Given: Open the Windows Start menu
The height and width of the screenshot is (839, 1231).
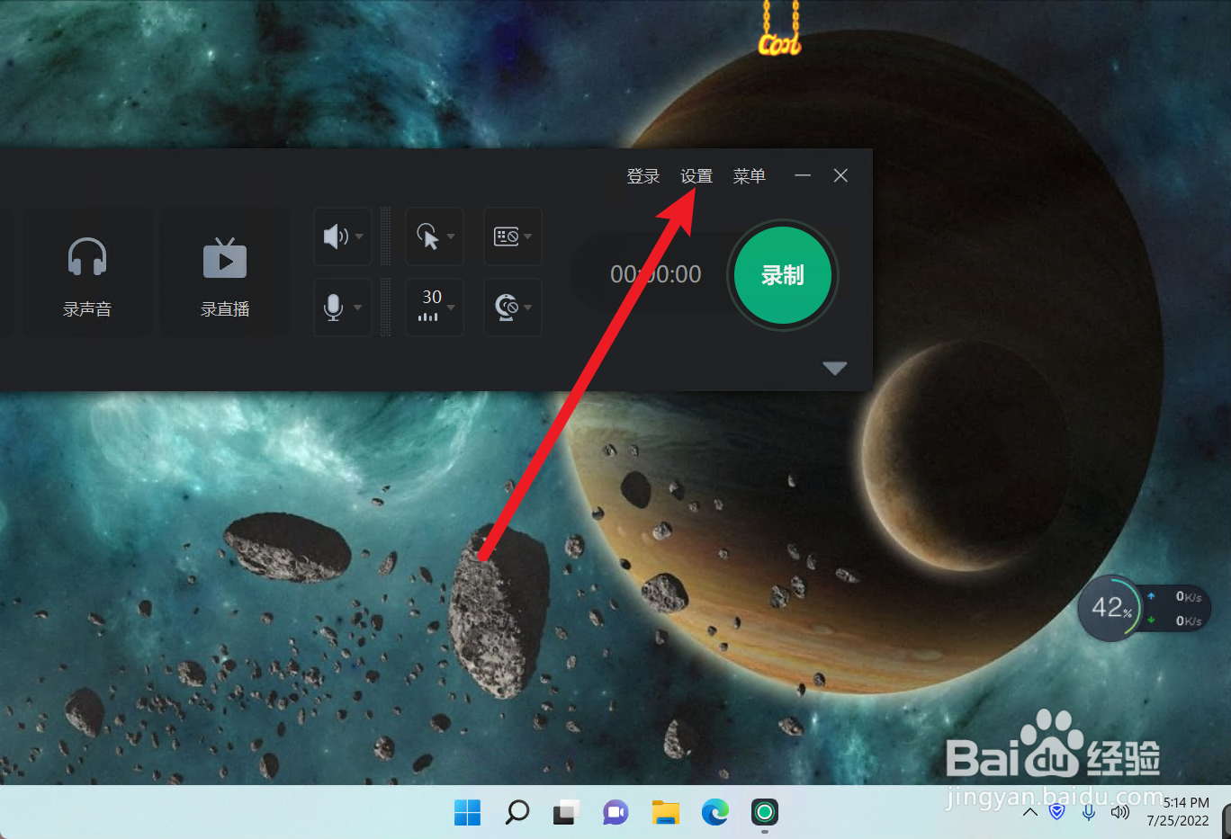Looking at the screenshot, I should tap(468, 813).
